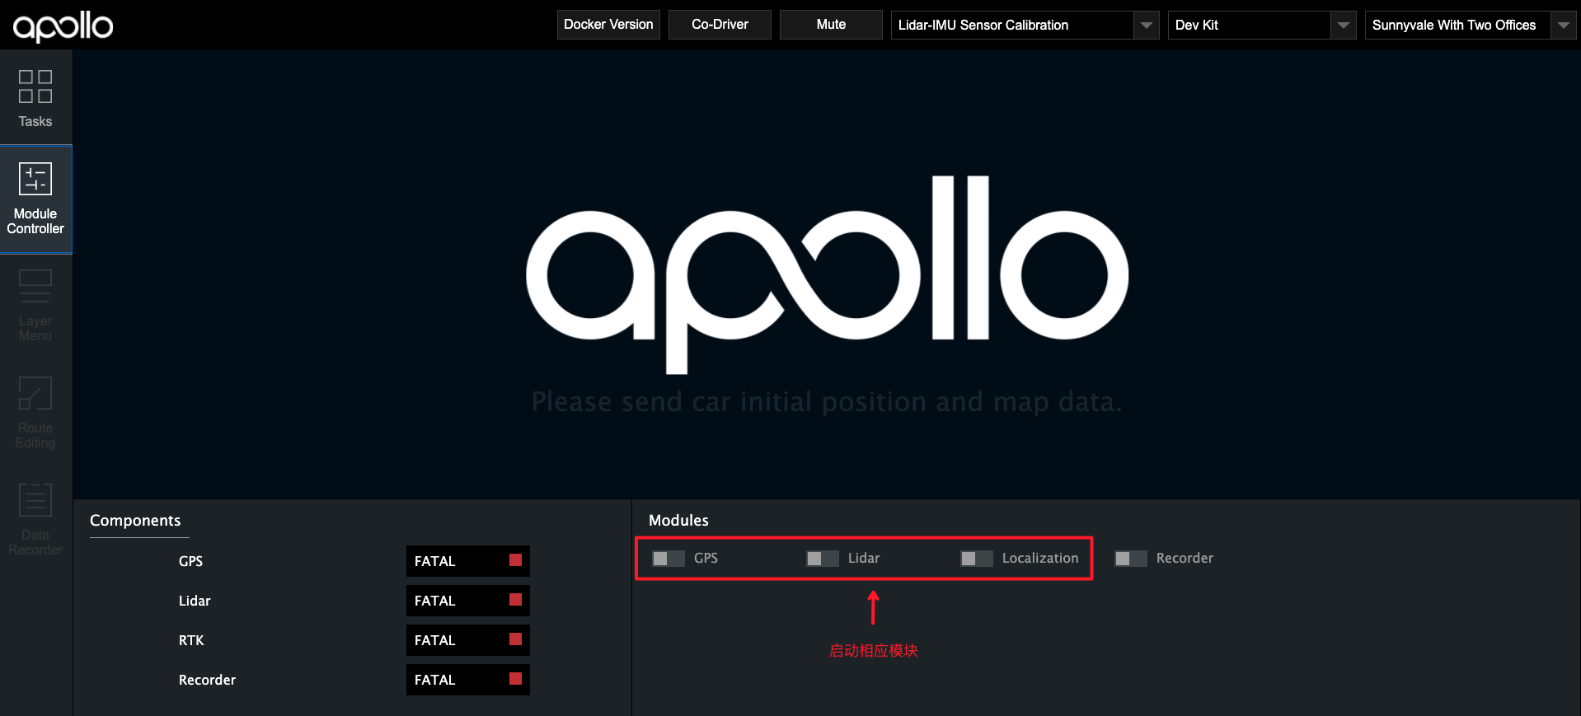The image size is (1581, 716).
Task: Toggle the Lidar module switch
Action: coord(823,559)
